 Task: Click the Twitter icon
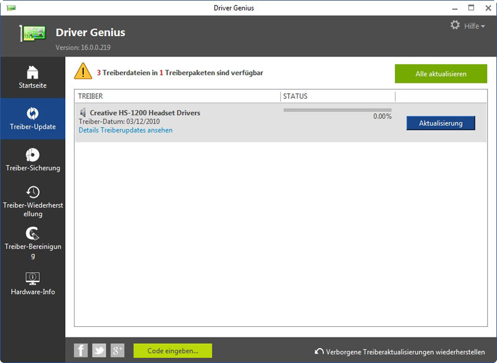tap(99, 351)
